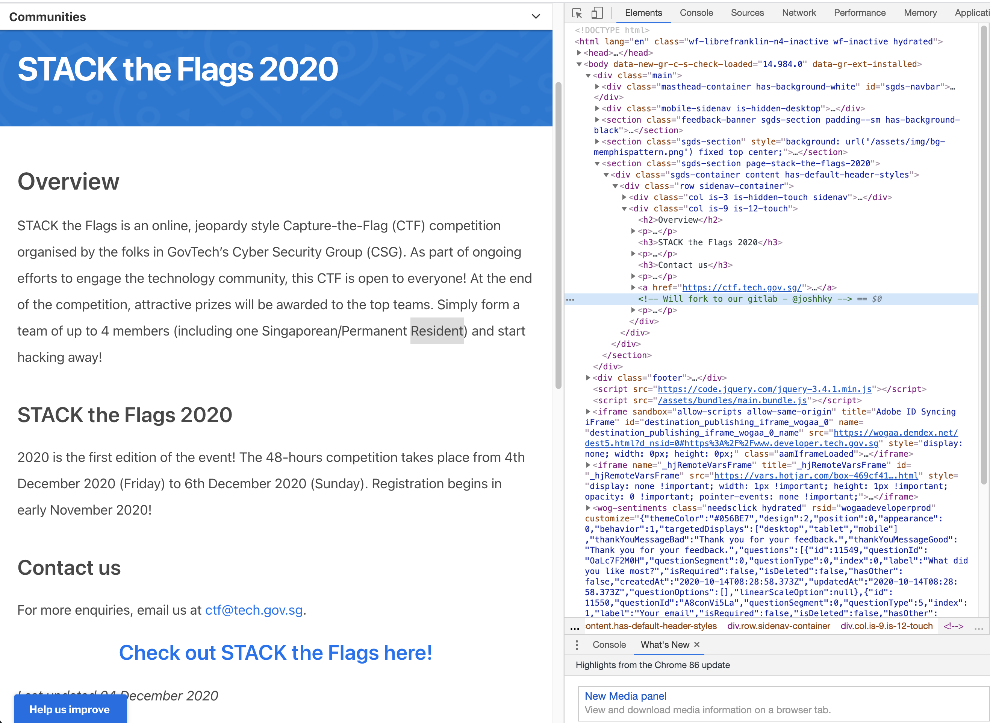Click the Overview heading on the page
Image resolution: width=990 pixels, height=723 pixels.
point(68,181)
